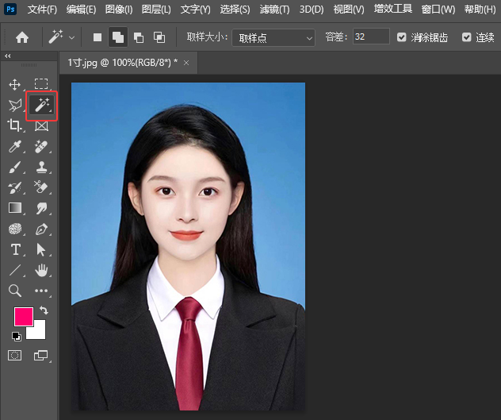Select the Eyedropper tool

point(15,147)
